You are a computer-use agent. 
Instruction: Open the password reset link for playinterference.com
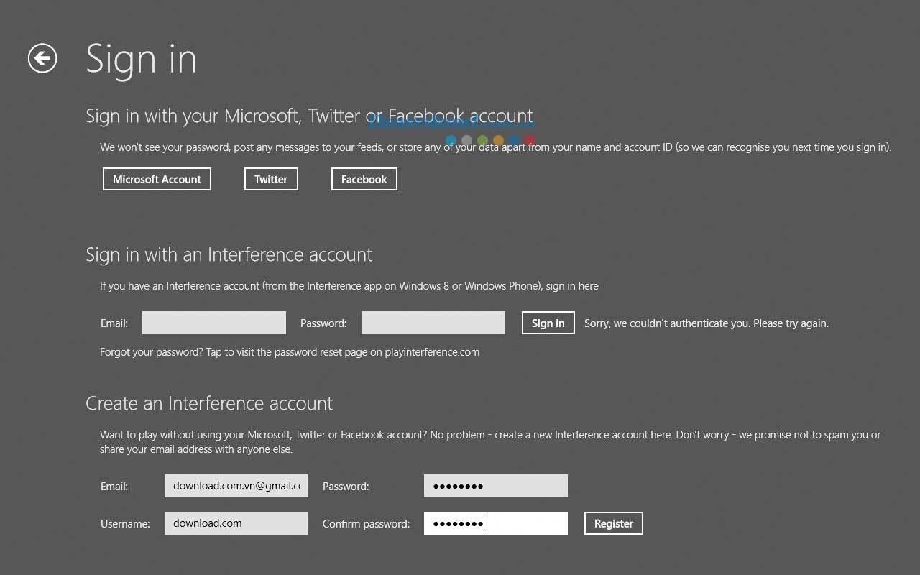pos(290,351)
